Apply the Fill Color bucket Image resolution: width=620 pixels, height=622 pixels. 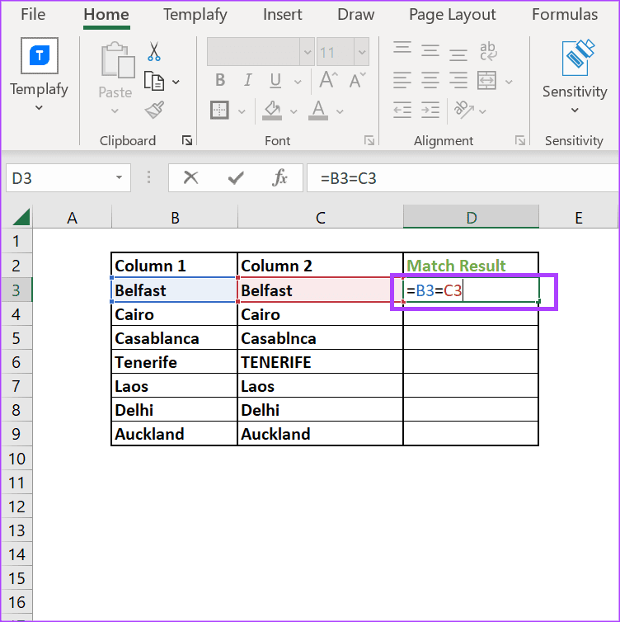[x=272, y=111]
